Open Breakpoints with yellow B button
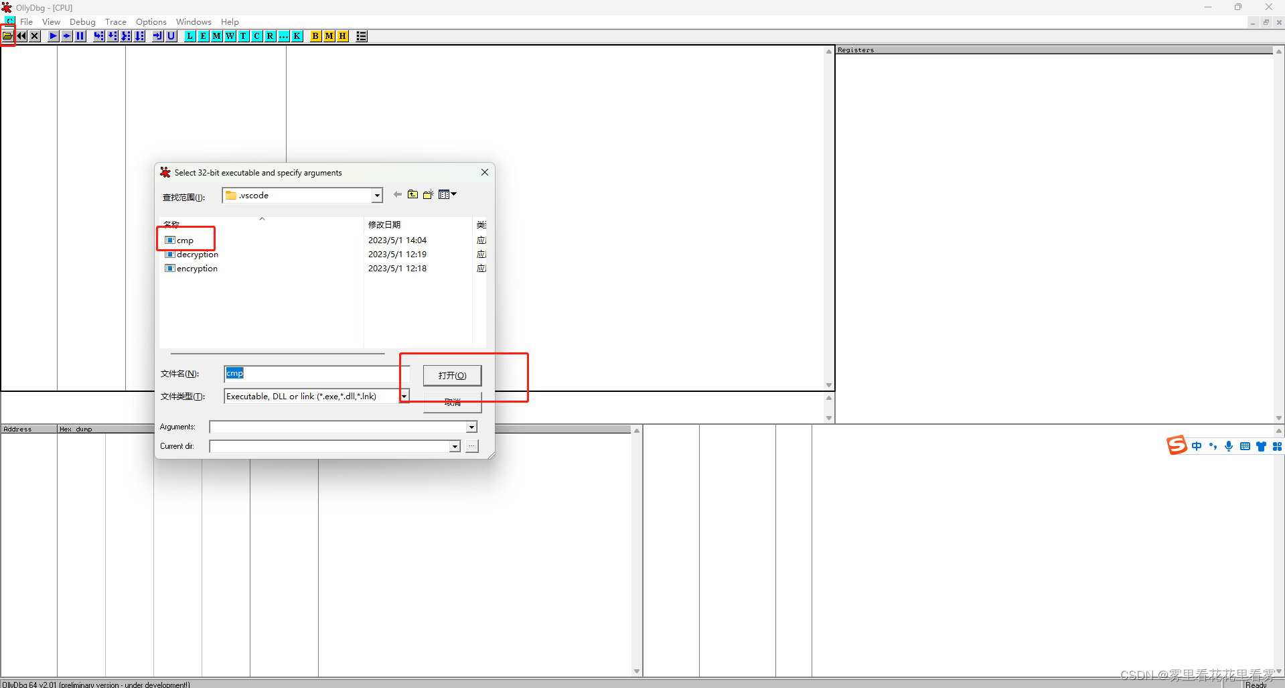This screenshot has width=1285, height=688. pyautogui.click(x=316, y=36)
